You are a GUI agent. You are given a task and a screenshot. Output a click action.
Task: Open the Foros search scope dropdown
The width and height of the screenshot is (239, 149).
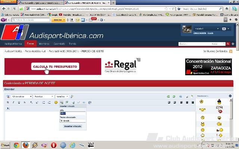(218, 44)
